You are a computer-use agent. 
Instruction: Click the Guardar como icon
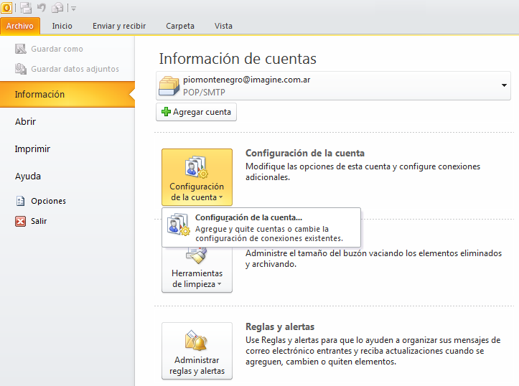tap(21, 49)
